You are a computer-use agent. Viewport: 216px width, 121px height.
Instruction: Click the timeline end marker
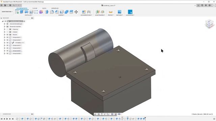[x=145, y=119]
